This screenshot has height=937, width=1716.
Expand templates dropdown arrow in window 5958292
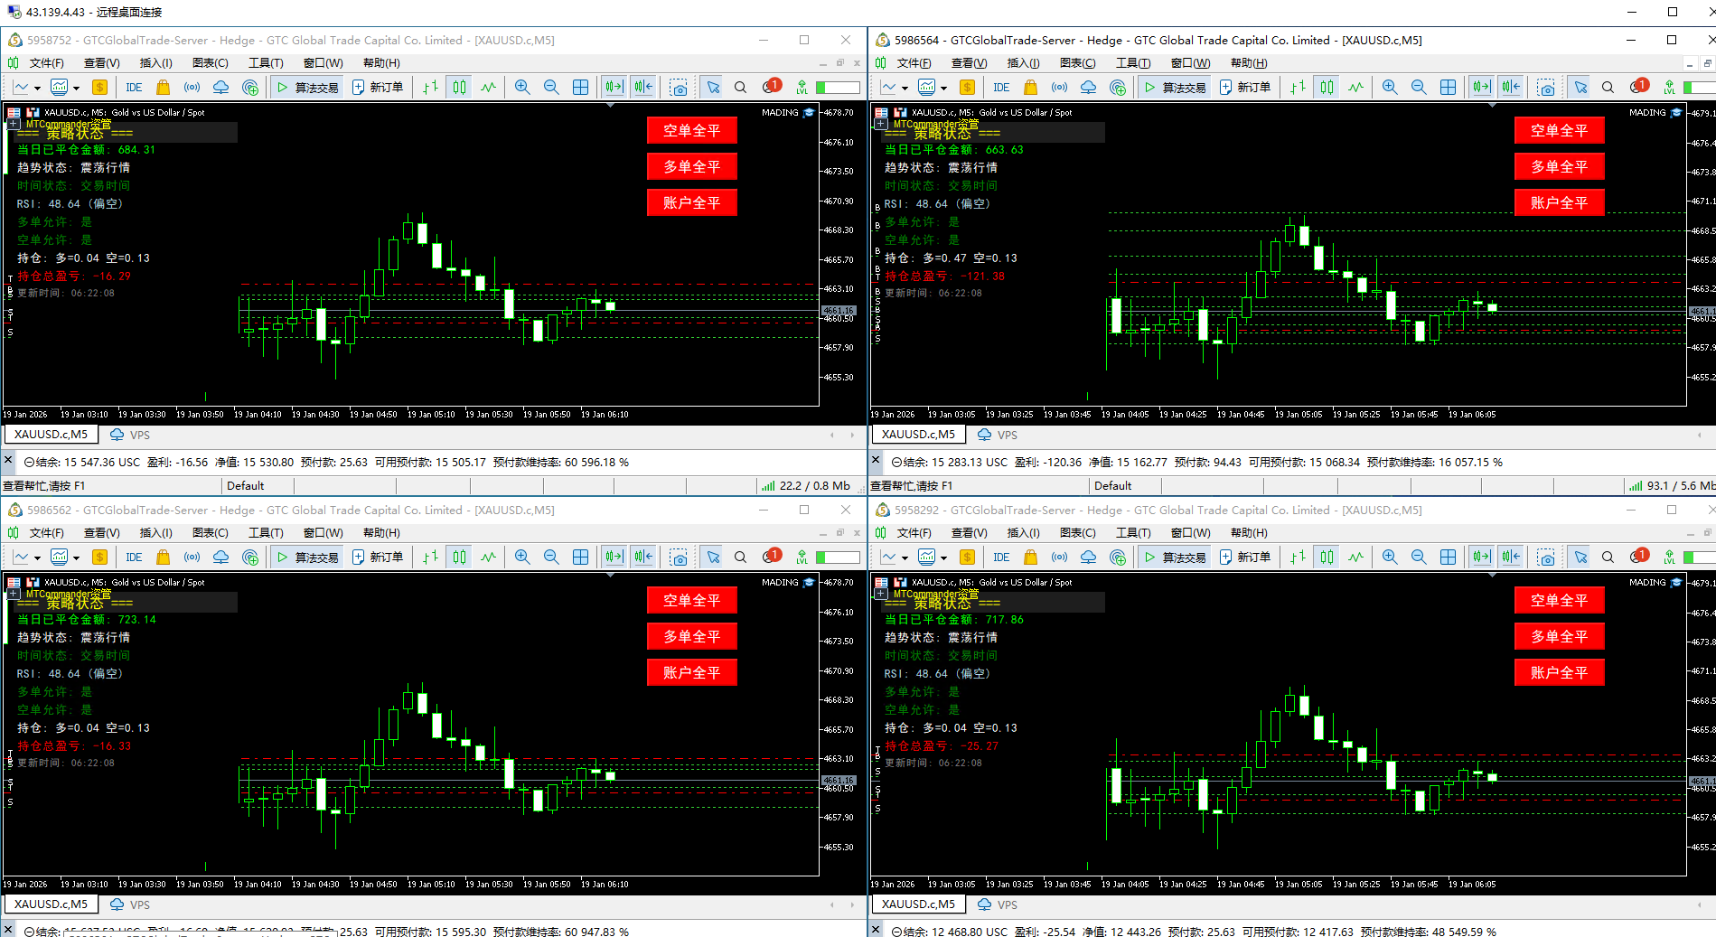(943, 558)
